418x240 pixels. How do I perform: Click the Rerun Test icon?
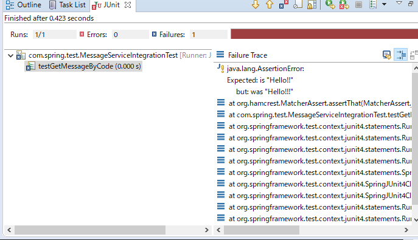[330, 4]
